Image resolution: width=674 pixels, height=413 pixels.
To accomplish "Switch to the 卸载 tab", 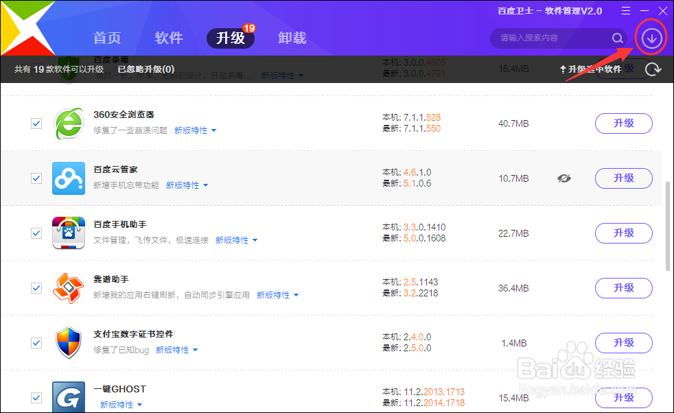I will 292,38.
